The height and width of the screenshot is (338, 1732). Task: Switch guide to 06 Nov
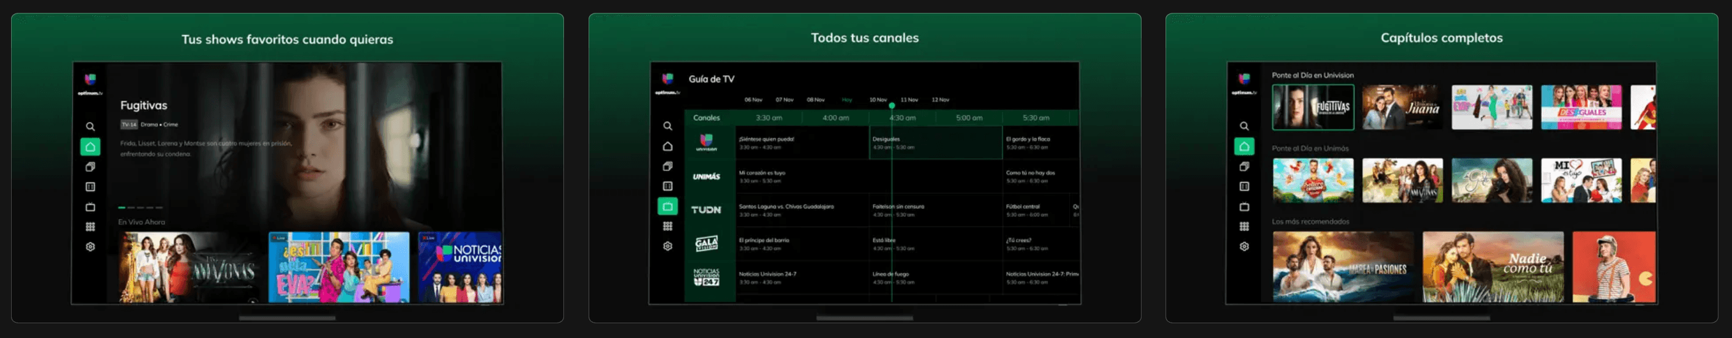[753, 100]
